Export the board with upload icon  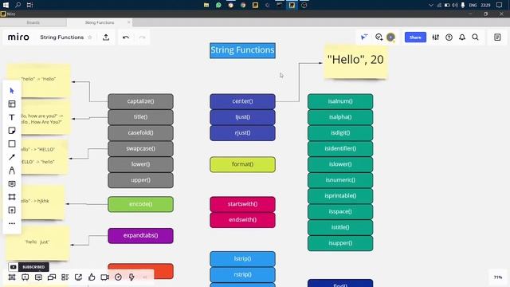coord(106,37)
